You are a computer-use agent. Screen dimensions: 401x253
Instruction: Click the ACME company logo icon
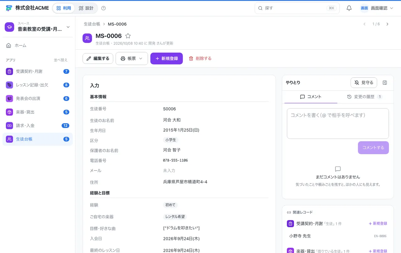(x=9, y=8)
